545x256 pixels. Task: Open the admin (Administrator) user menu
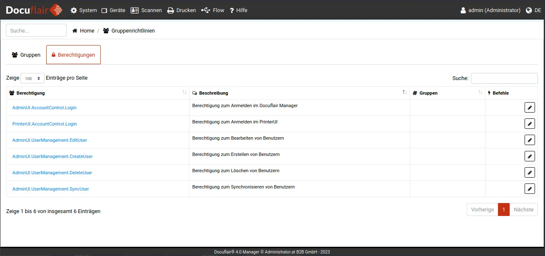[x=490, y=10]
